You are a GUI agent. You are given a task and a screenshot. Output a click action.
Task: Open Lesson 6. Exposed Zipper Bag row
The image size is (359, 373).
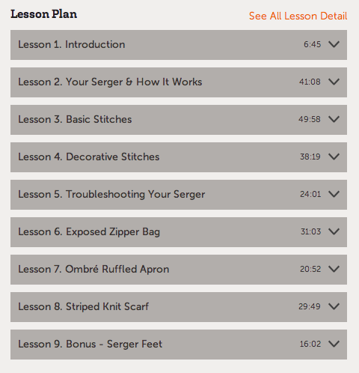[179, 232]
